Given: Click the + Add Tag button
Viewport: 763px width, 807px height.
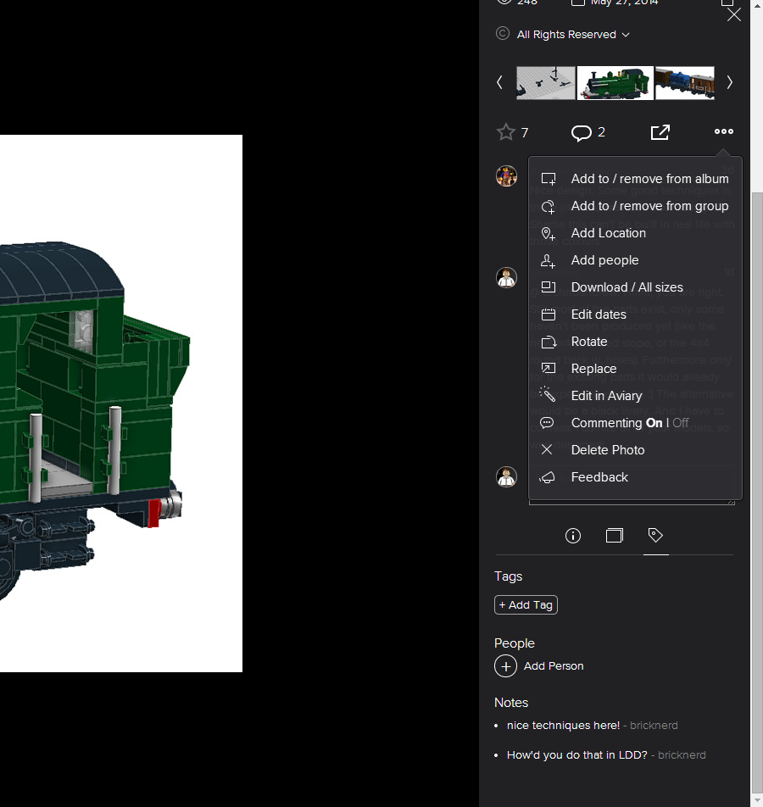Looking at the screenshot, I should 526,605.
